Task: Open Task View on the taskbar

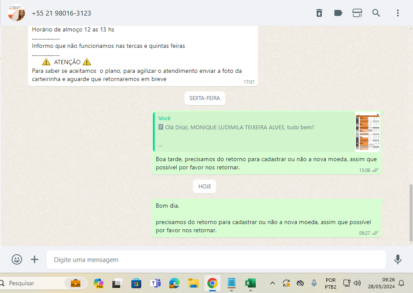Action: (118, 283)
